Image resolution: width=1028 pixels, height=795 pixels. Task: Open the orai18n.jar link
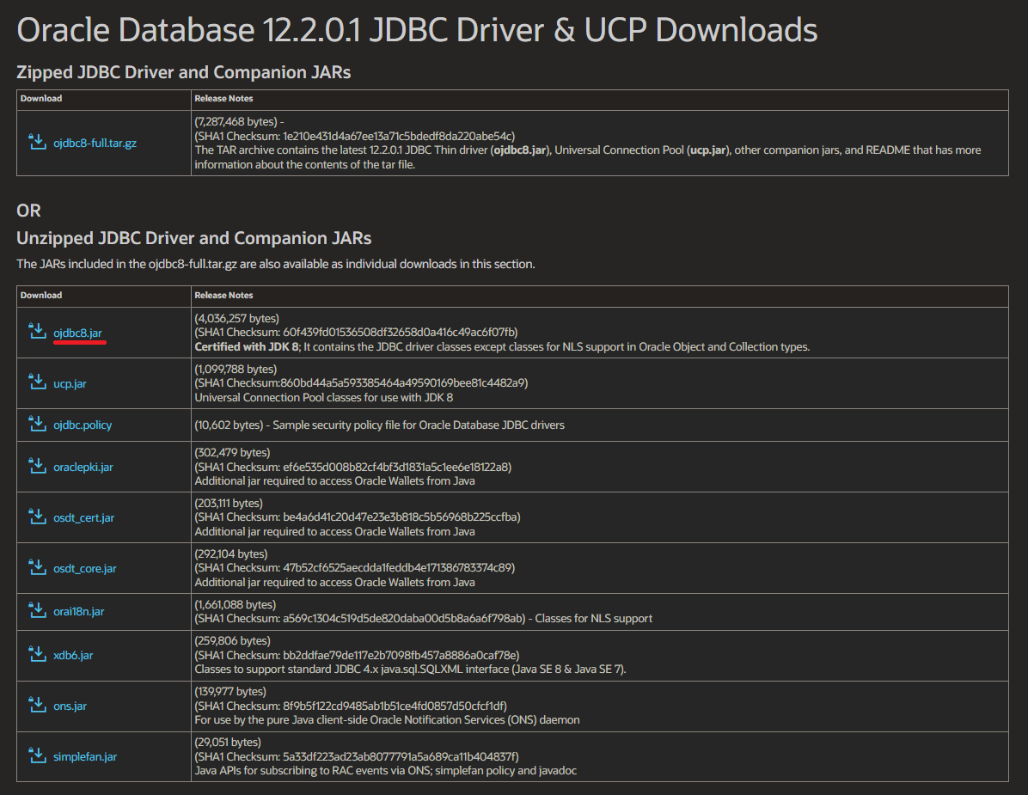point(79,611)
